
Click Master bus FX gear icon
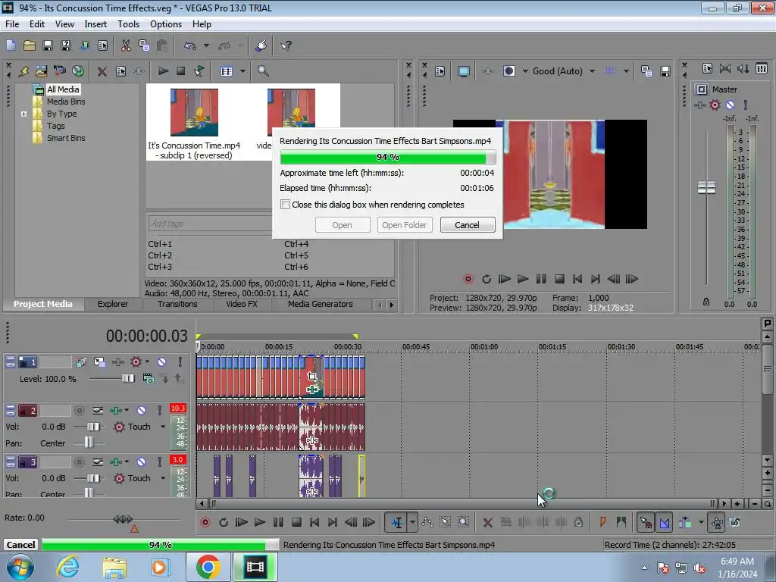click(715, 105)
